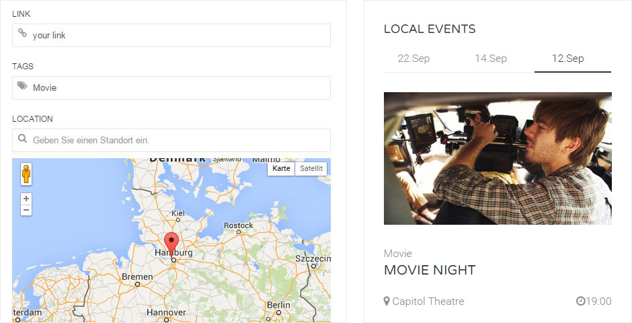Click Capitol Theatre venue text
Image resolution: width=632 pixels, height=323 pixels.
[x=428, y=301]
